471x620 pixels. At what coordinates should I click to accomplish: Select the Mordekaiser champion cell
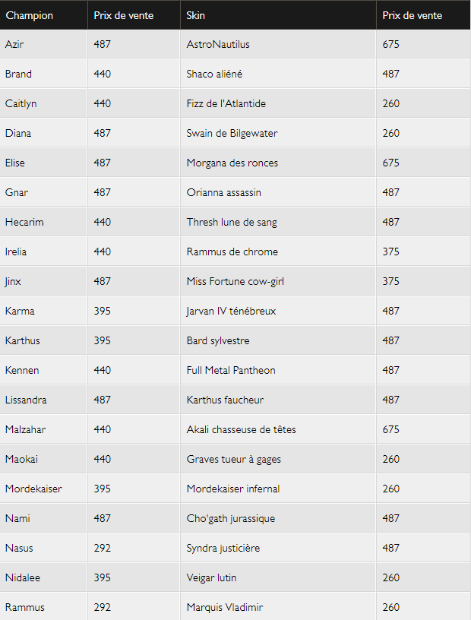[x=43, y=489]
